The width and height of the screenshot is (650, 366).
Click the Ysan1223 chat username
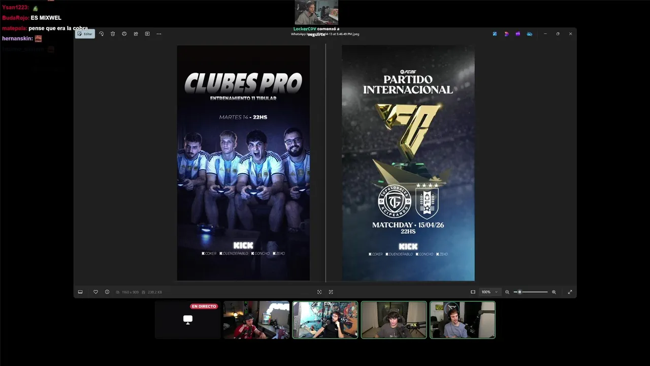pos(15,8)
